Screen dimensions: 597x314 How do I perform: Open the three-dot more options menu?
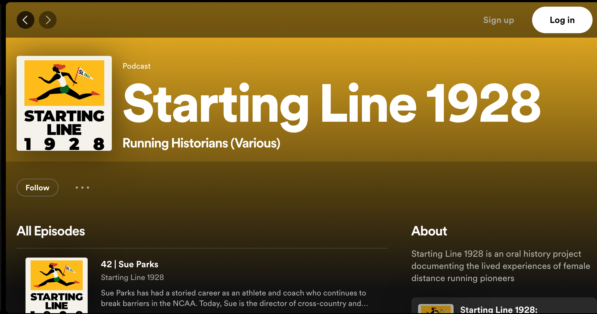[x=82, y=188]
